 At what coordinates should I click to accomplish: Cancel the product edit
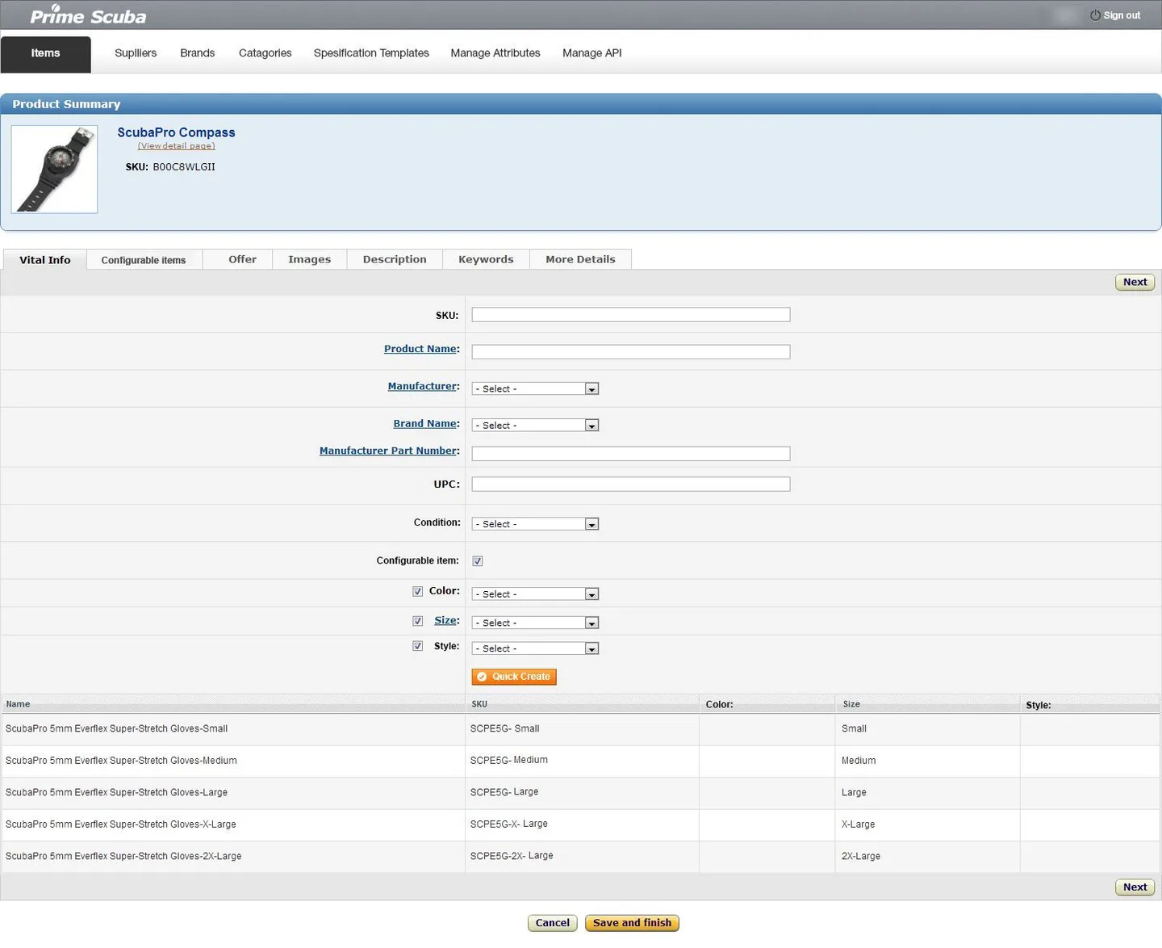coord(553,923)
